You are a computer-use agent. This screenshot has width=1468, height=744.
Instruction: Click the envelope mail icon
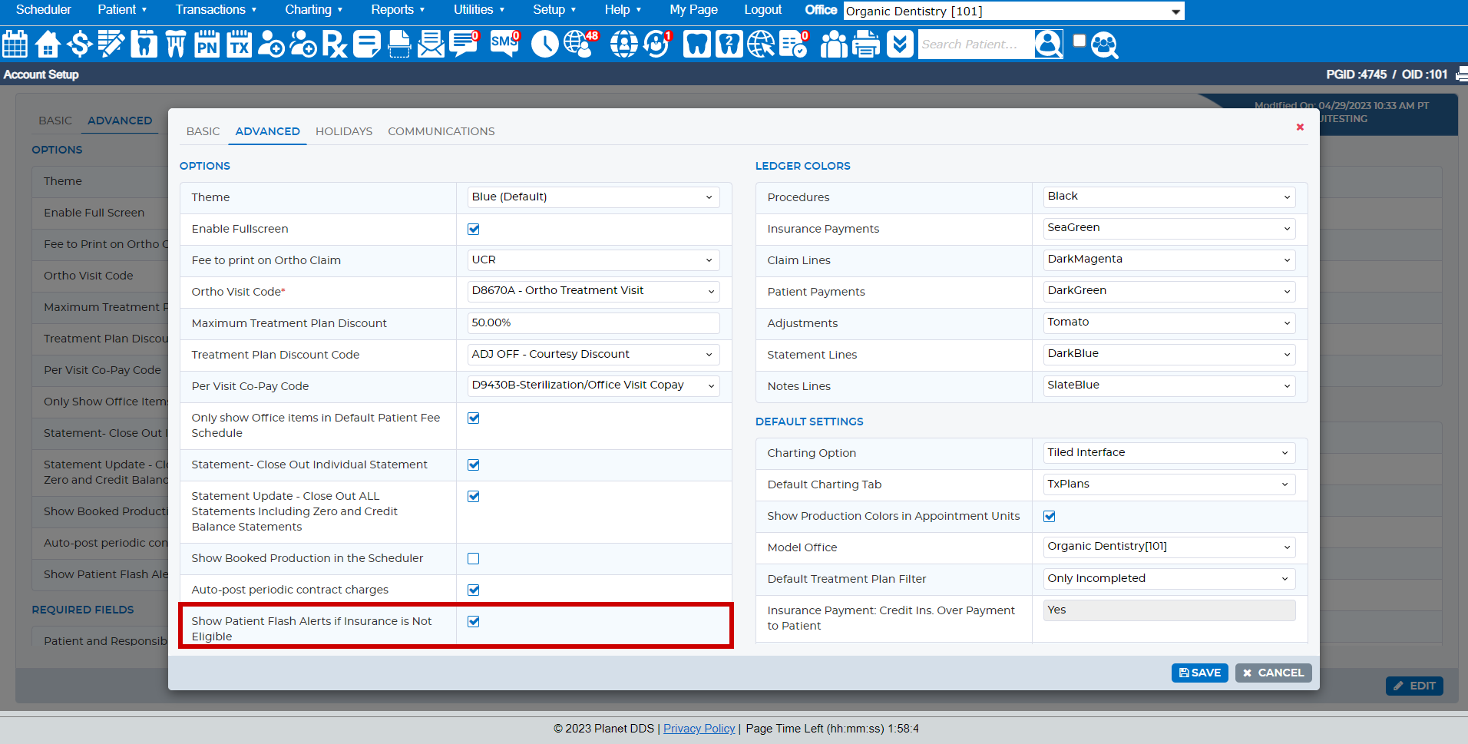click(431, 44)
